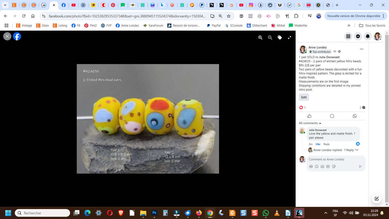Open the volume control in tray
The image size is (389, 219).
351,213
